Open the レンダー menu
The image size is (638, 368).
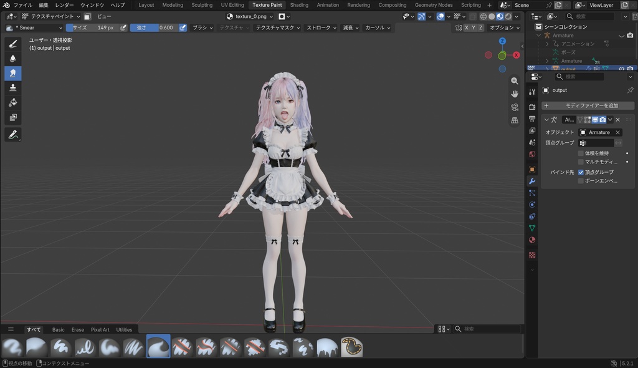pyautogui.click(x=64, y=5)
